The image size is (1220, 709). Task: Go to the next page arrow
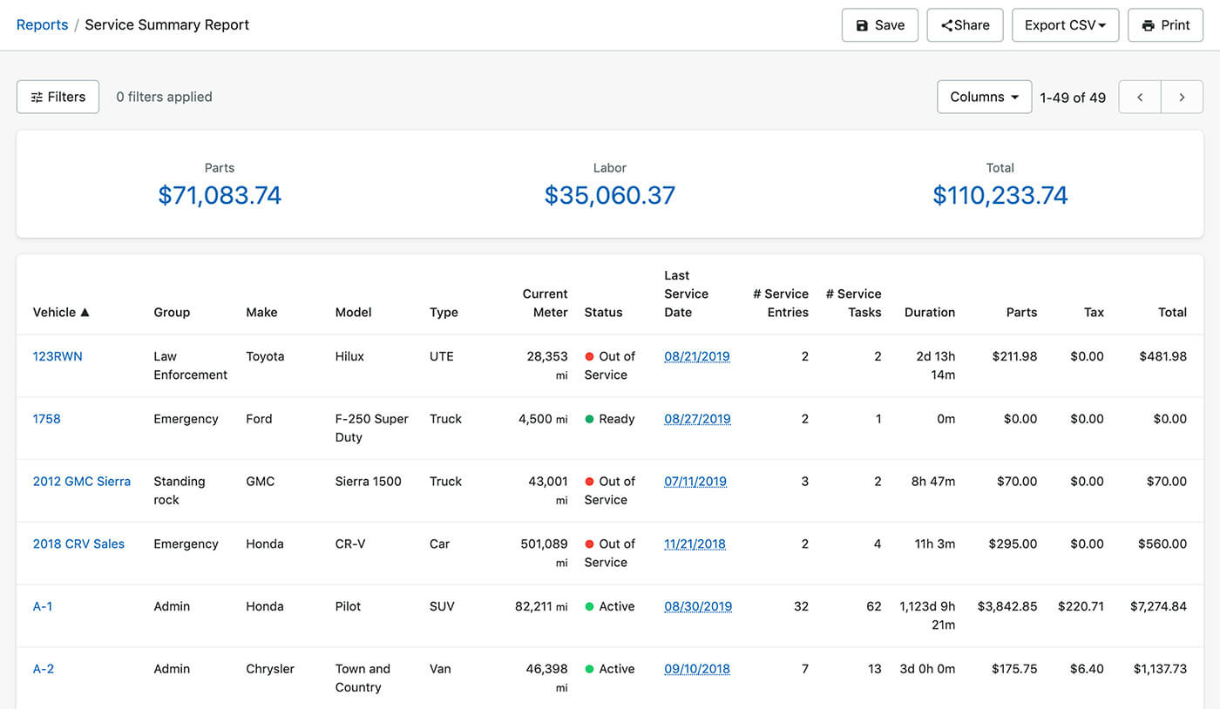[x=1182, y=97]
